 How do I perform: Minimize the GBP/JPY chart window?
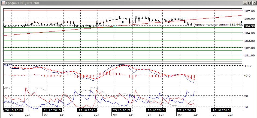[x=245, y=3]
